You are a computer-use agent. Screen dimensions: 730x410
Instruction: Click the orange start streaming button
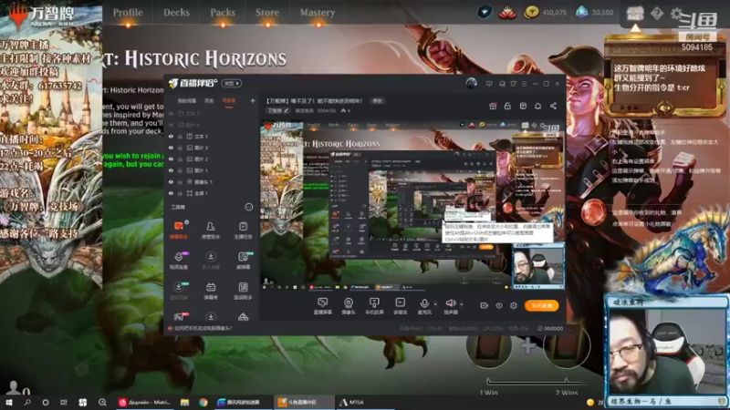pyautogui.click(x=541, y=305)
